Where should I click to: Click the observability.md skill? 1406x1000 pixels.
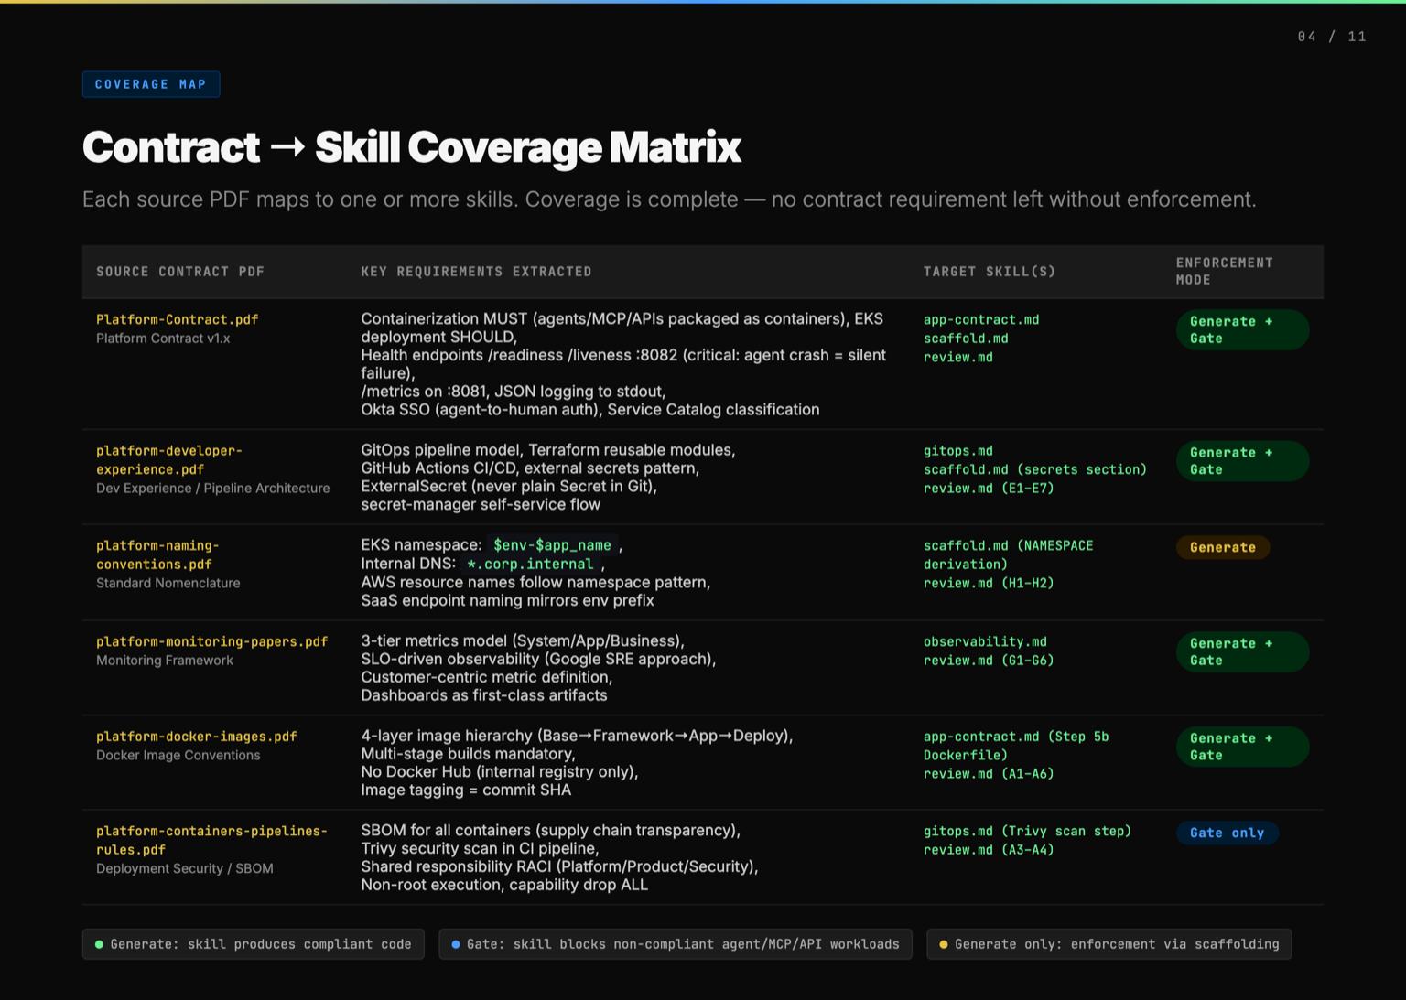985,641
